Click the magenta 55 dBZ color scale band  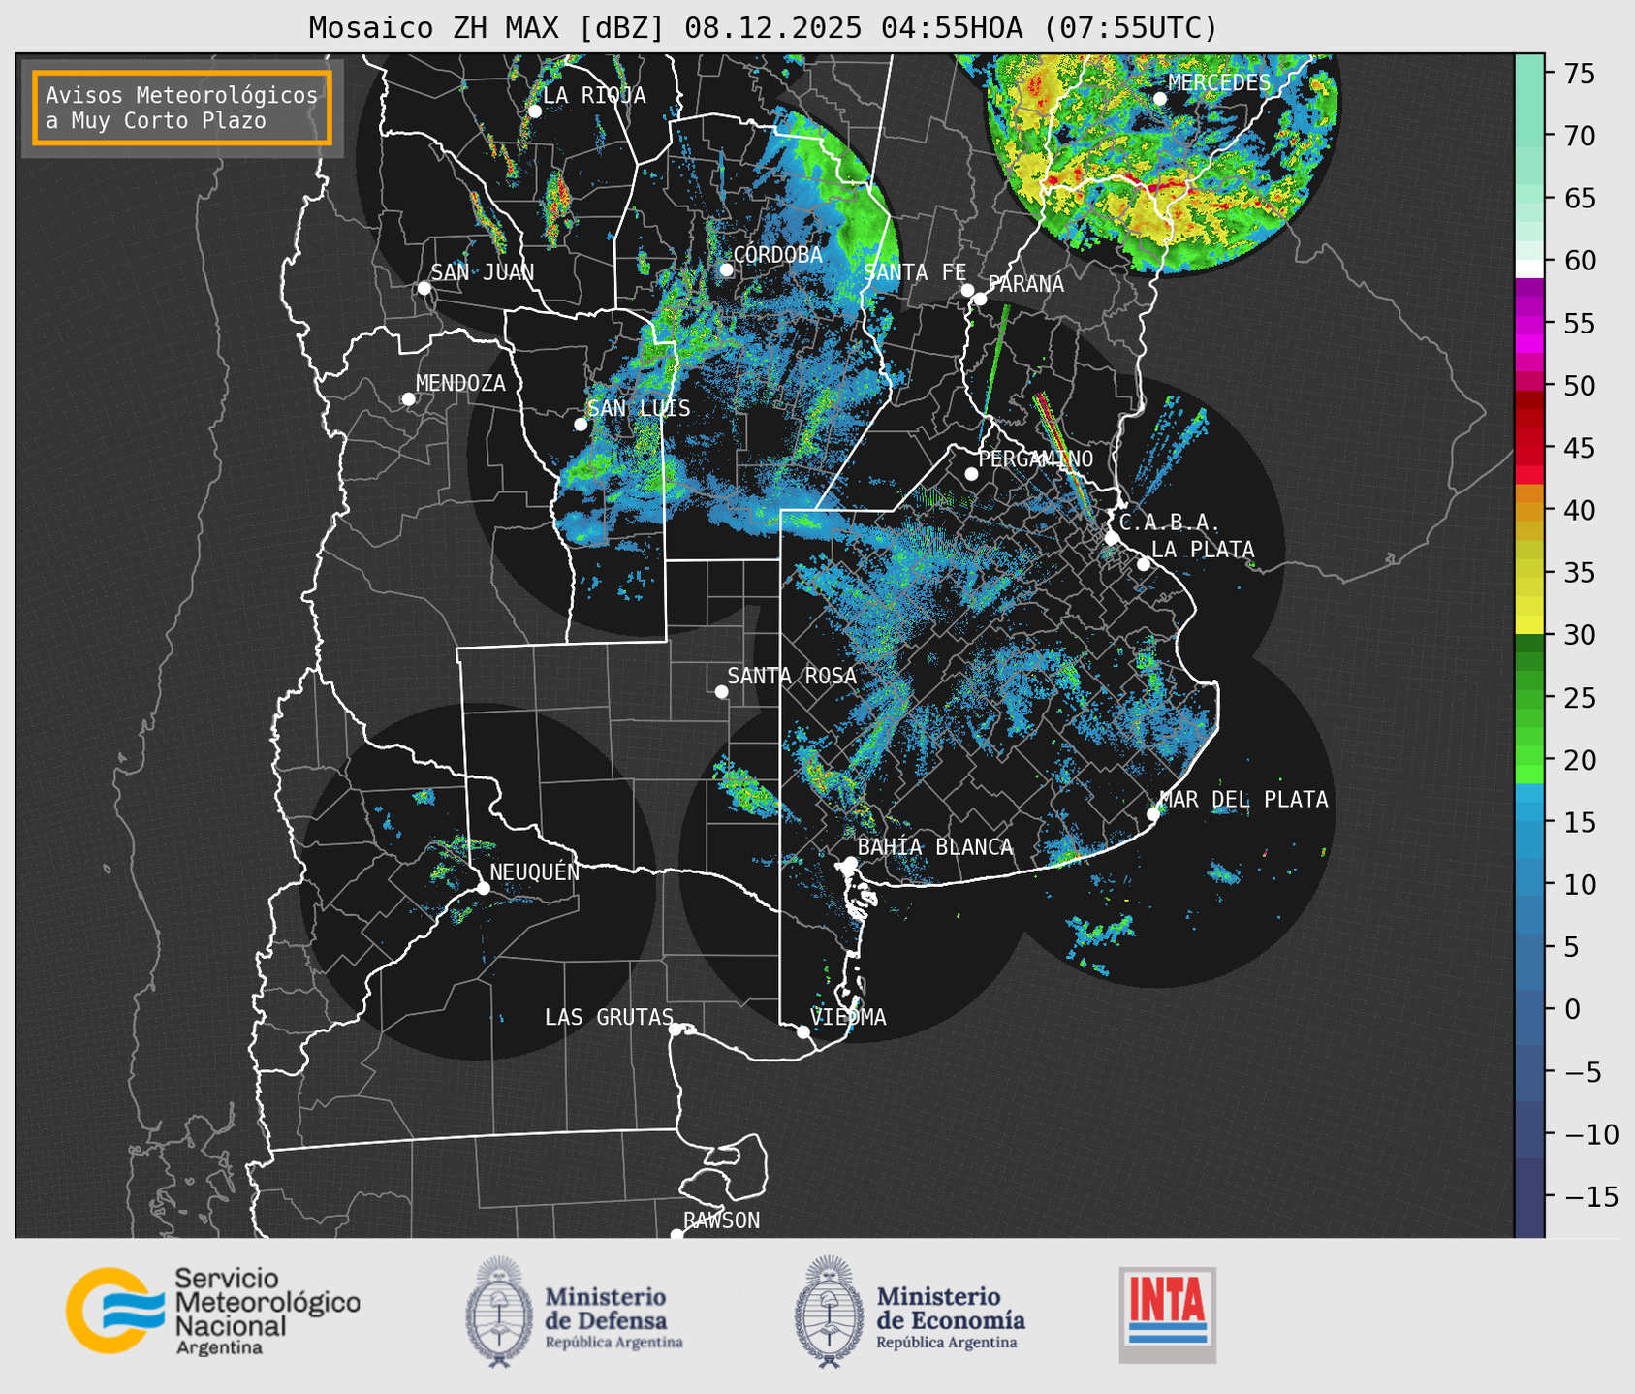1528,325
